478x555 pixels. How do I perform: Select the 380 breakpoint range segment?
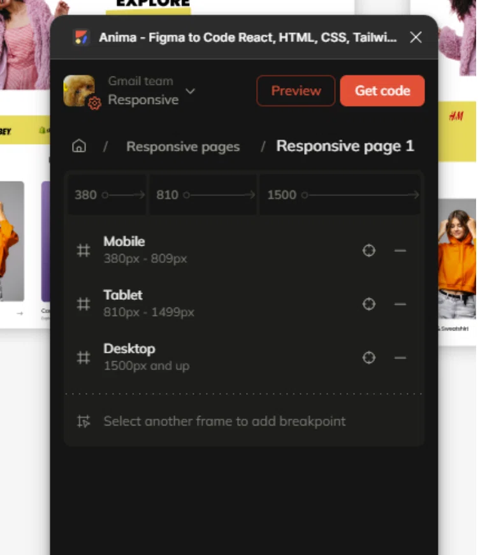pyautogui.click(x=107, y=195)
